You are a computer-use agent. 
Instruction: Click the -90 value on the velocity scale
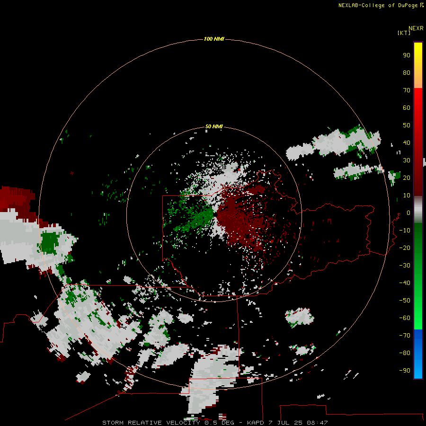coord(405,370)
